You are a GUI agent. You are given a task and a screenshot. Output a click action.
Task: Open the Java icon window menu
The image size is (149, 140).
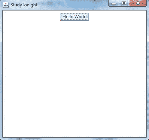point(6,5)
